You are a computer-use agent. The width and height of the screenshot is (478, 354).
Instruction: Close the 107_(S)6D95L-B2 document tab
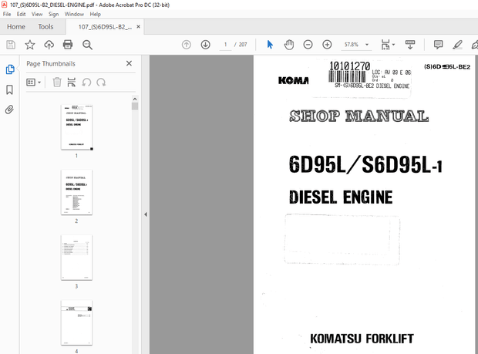coord(139,27)
